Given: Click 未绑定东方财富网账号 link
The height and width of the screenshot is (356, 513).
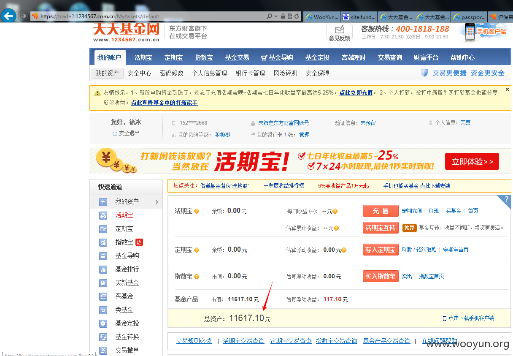Looking at the screenshot, I should point(283,123).
